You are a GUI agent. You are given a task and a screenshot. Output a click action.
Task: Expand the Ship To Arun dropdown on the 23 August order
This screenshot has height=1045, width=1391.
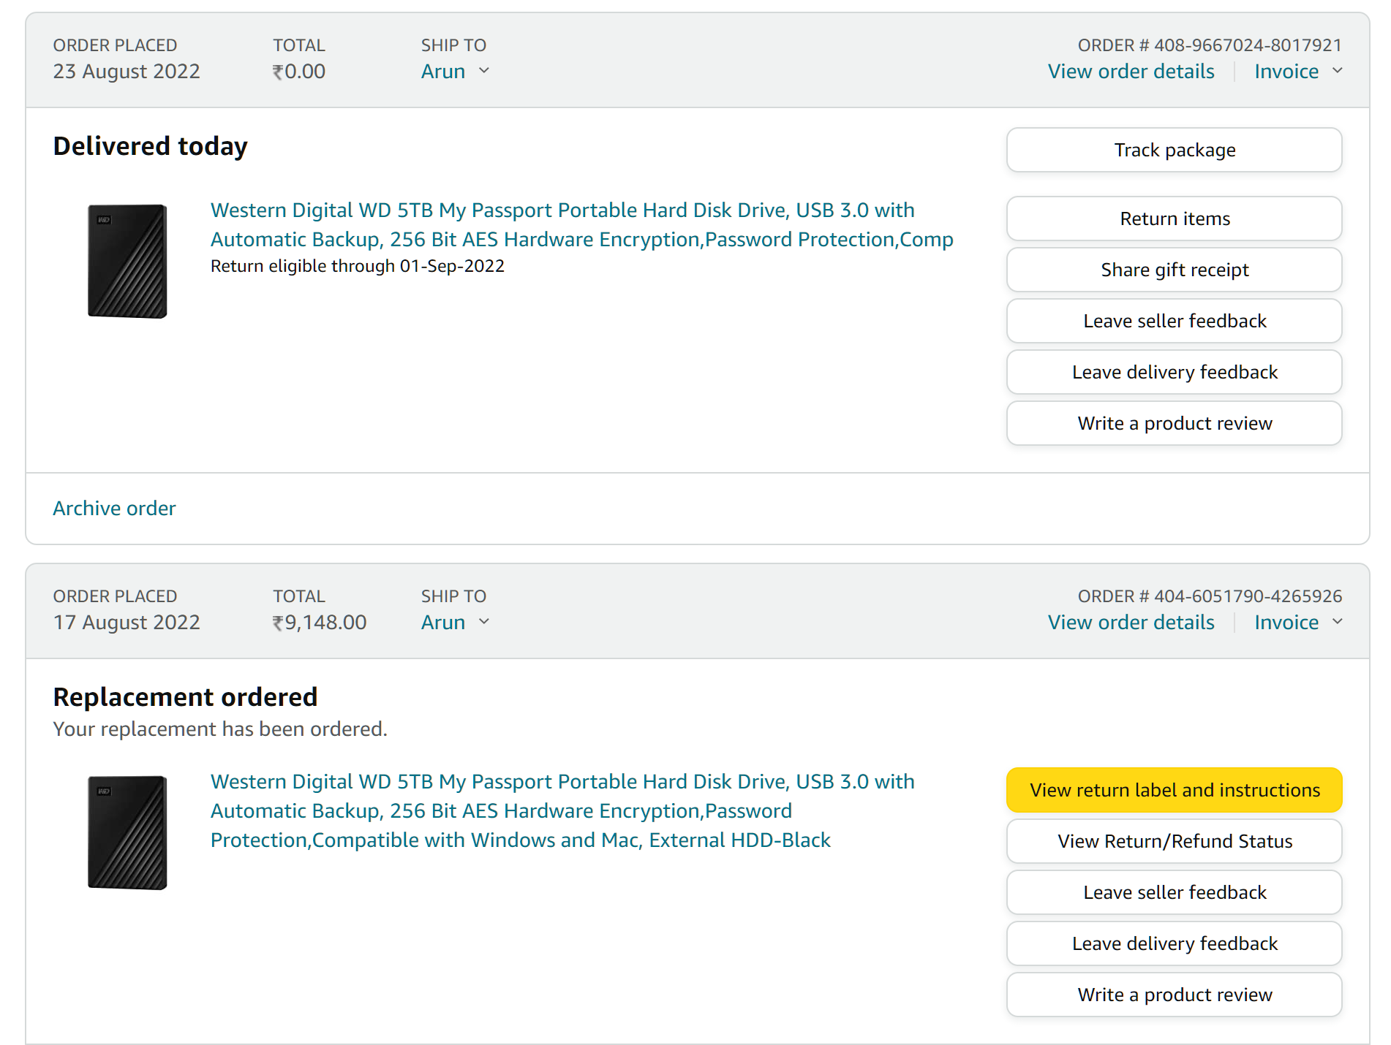pyautogui.click(x=455, y=72)
